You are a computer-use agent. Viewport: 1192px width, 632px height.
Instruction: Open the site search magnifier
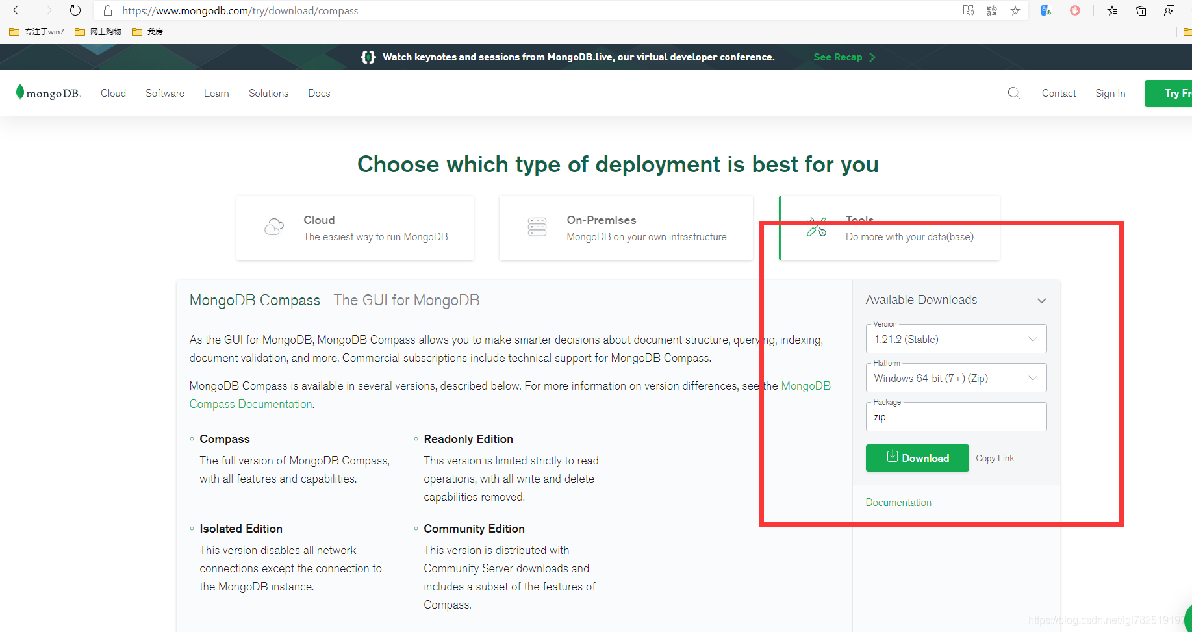(x=1013, y=93)
